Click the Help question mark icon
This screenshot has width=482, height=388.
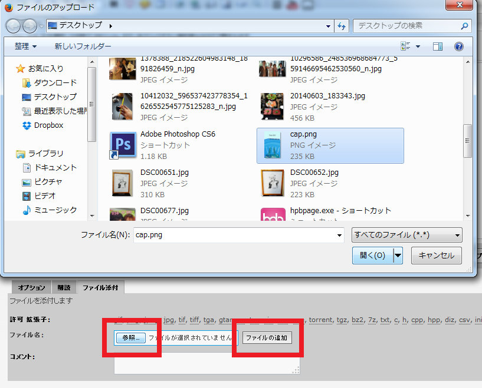pos(458,47)
